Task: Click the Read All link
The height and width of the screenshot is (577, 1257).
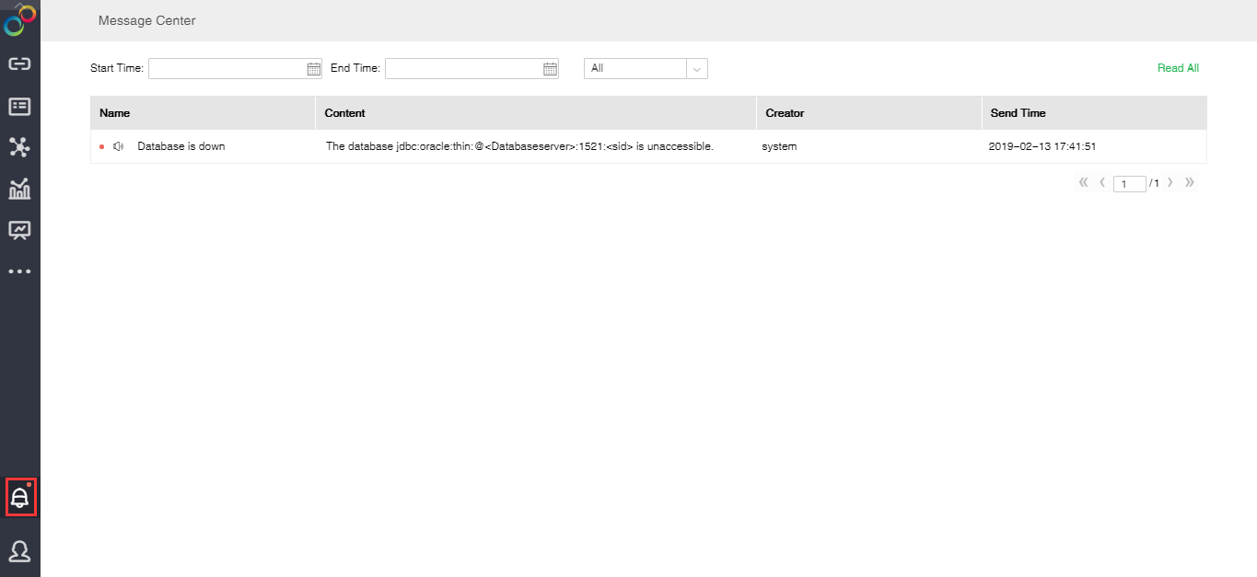Action: [x=1178, y=68]
